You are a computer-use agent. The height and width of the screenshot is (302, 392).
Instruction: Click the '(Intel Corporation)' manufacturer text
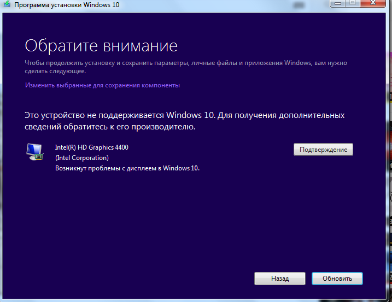coord(82,158)
